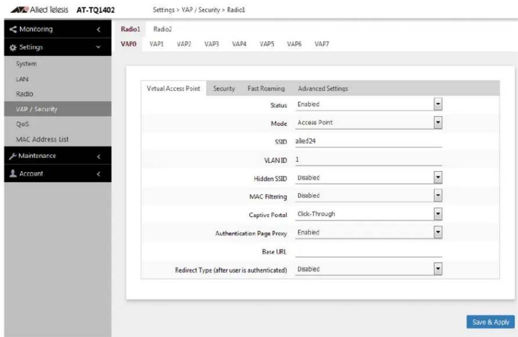Screen dimensions: 518x337
Task: Click the VLAN ID input field
Action: tap(369, 160)
